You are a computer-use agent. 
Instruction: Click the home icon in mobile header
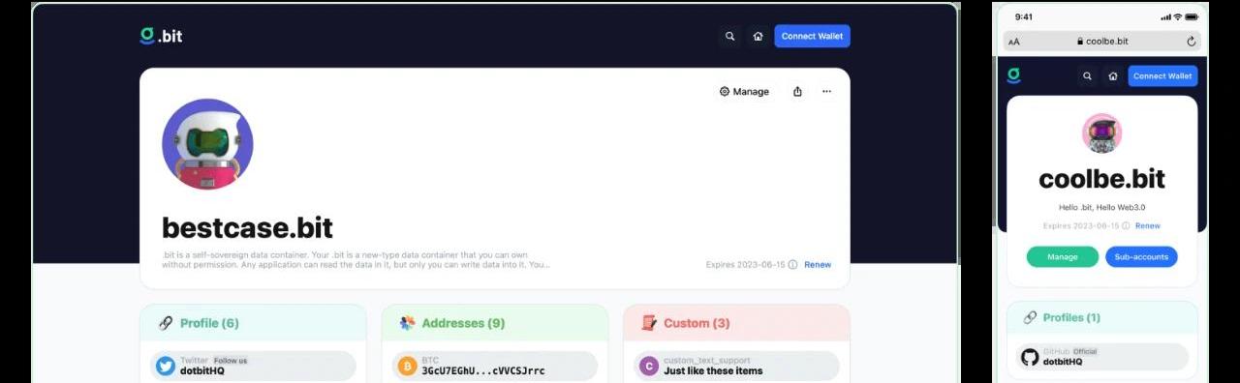tap(1113, 75)
